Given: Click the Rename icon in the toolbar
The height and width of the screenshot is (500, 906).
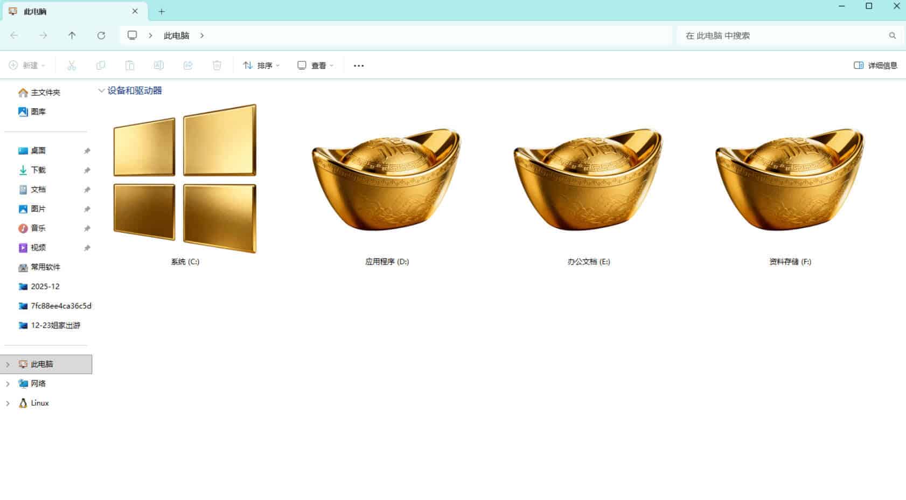Looking at the screenshot, I should (158, 65).
